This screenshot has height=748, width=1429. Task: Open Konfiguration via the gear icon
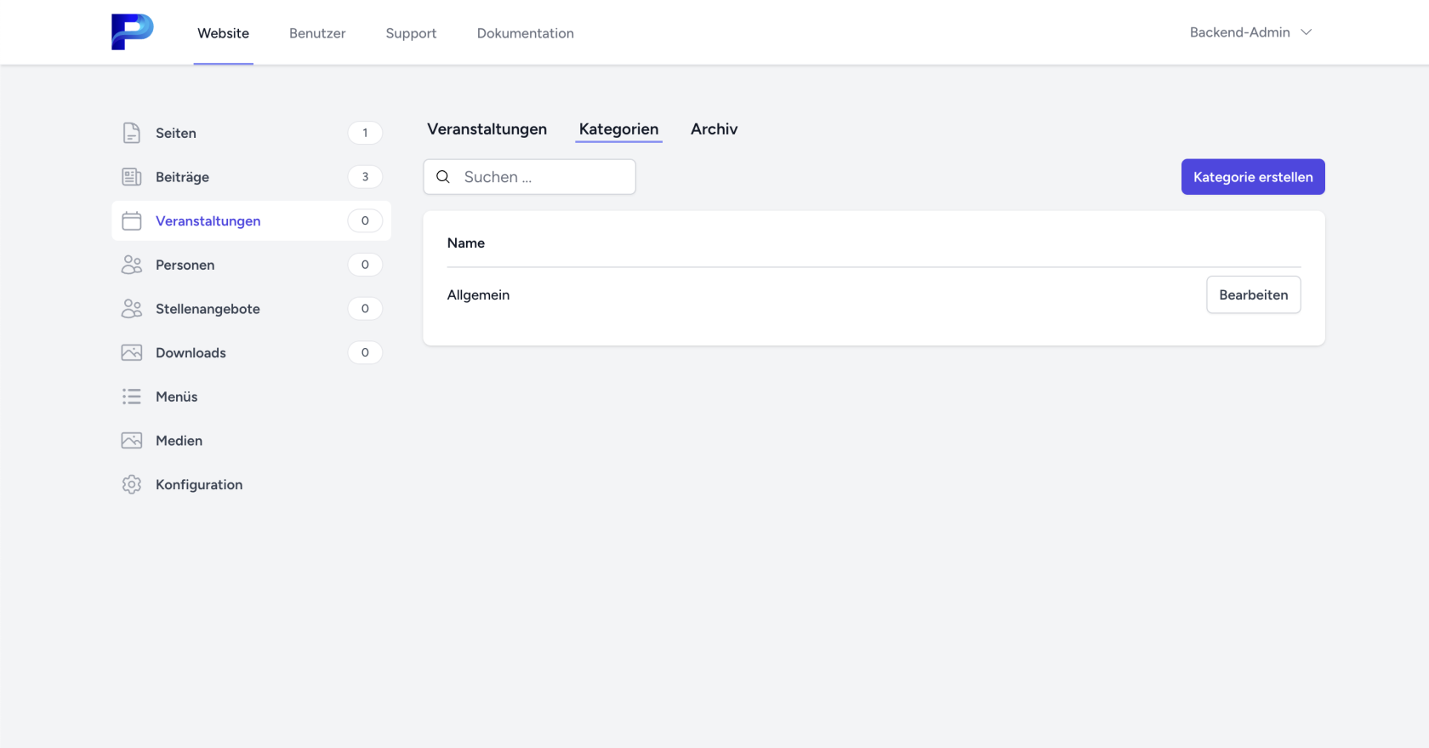pyautogui.click(x=132, y=485)
